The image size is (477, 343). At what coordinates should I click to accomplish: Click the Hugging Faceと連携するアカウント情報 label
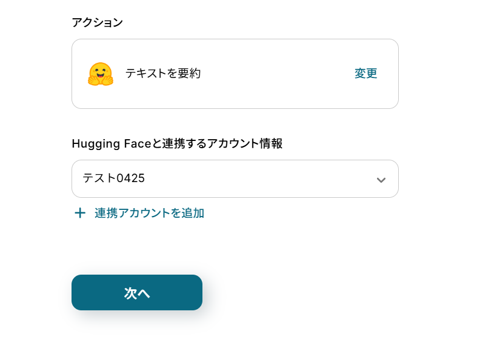coord(177,144)
